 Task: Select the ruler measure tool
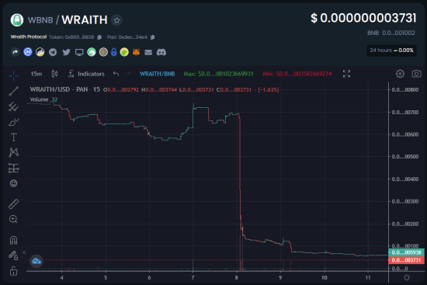pyautogui.click(x=14, y=203)
